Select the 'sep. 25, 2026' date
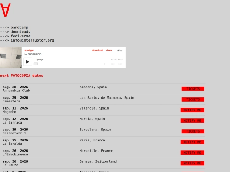 tap(15, 140)
